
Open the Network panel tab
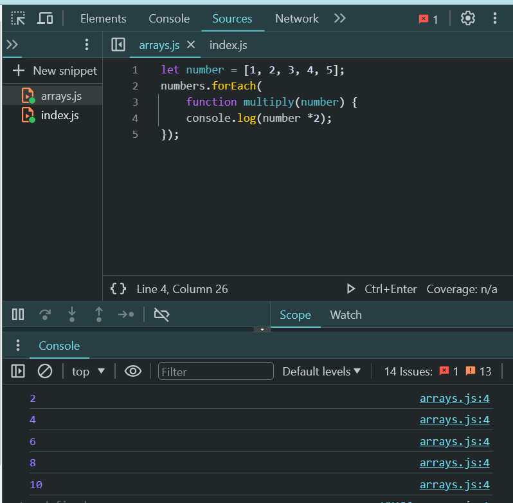pyautogui.click(x=297, y=19)
